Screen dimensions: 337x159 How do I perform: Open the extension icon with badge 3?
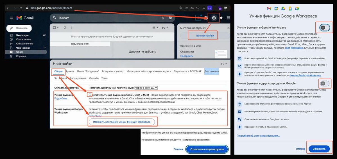point(220,8)
